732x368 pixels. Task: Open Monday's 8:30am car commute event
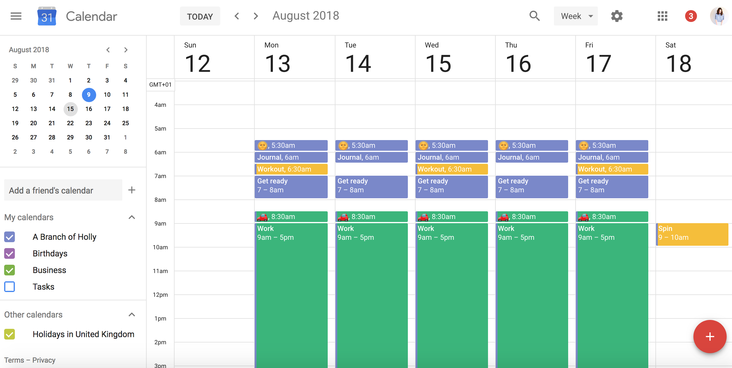pyautogui.click(x=291, y=217)
